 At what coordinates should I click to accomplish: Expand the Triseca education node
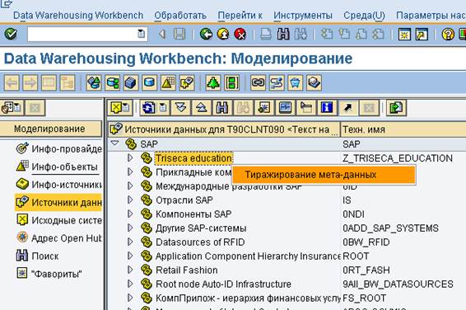click(130, 157)
